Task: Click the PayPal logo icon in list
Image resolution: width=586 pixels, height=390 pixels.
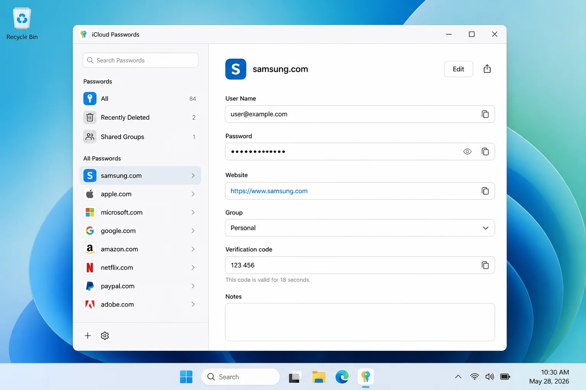Action: 90,286
